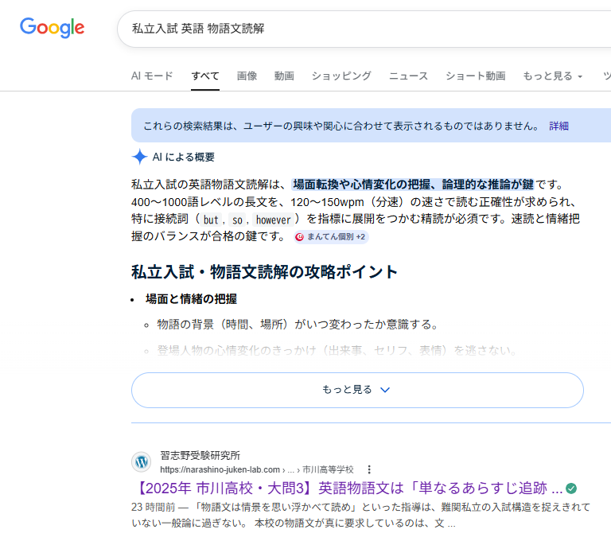611x541 pixels.
Task: Click the Google logo
Action: pyautogui.click(x=53, y=28)
